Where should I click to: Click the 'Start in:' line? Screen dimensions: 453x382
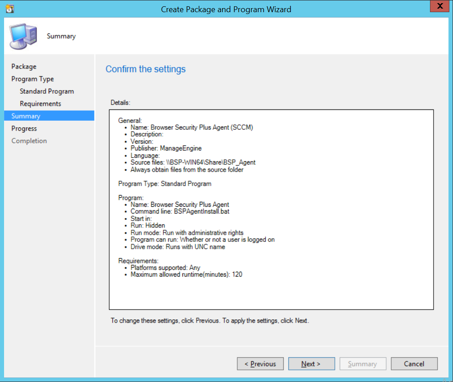141,218
